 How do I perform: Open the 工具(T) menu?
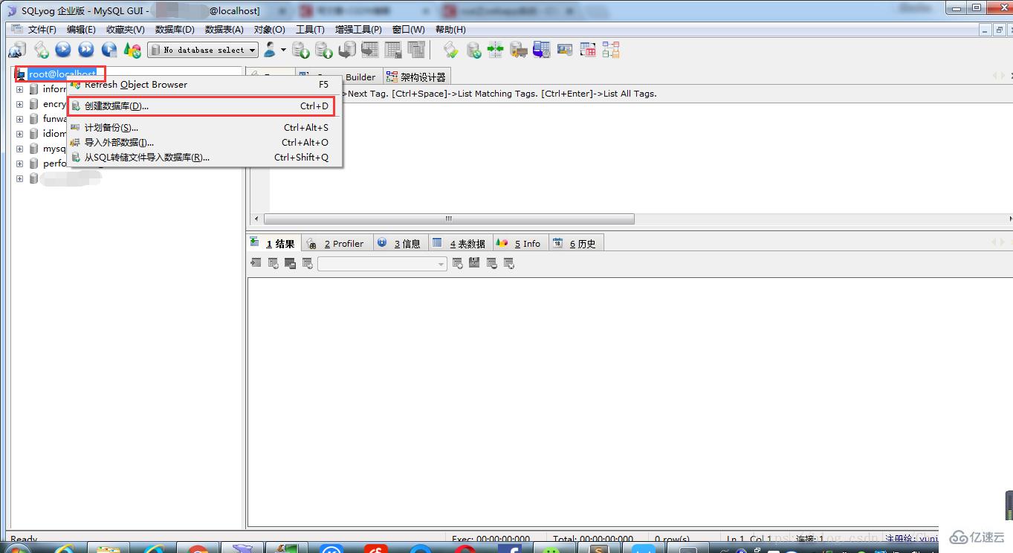(x=310, y=30)
